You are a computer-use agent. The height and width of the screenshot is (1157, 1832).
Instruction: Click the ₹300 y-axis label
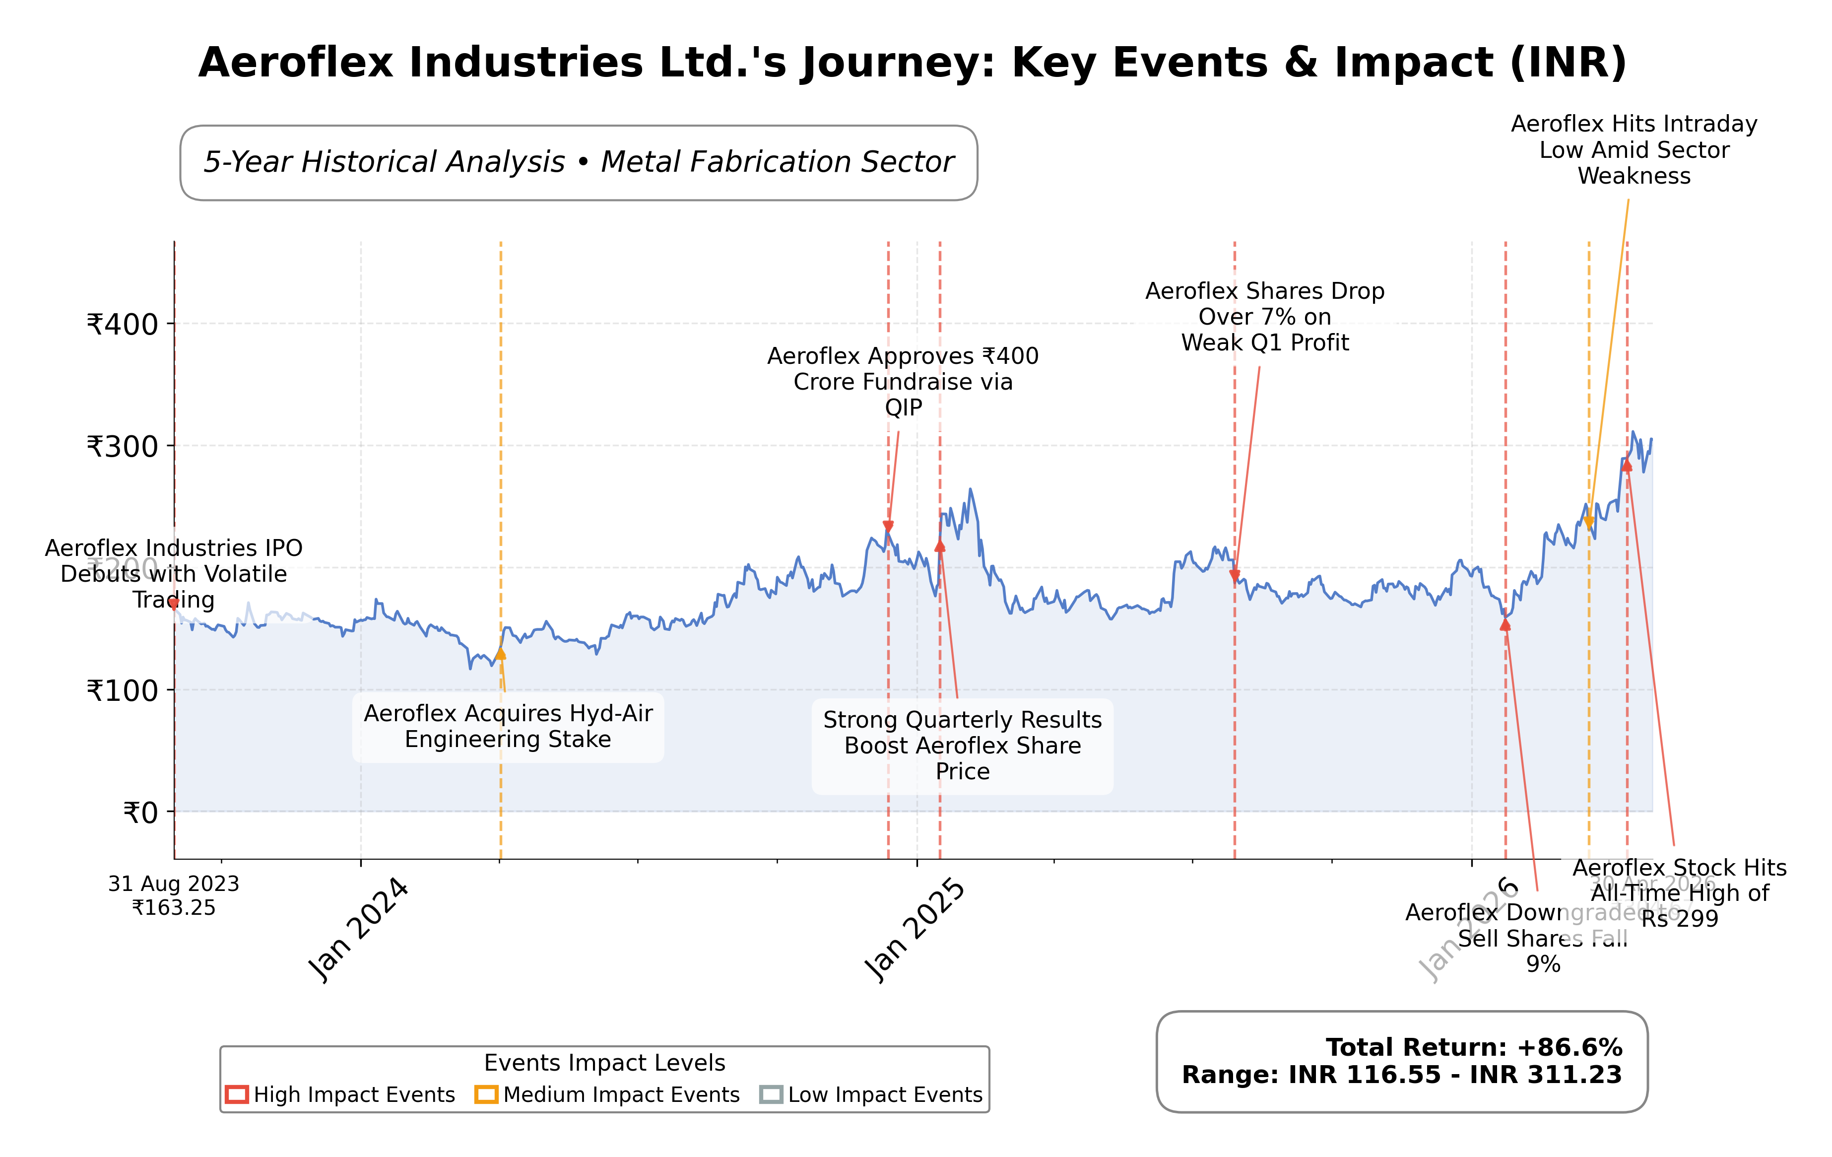click(x=122, y=447)
